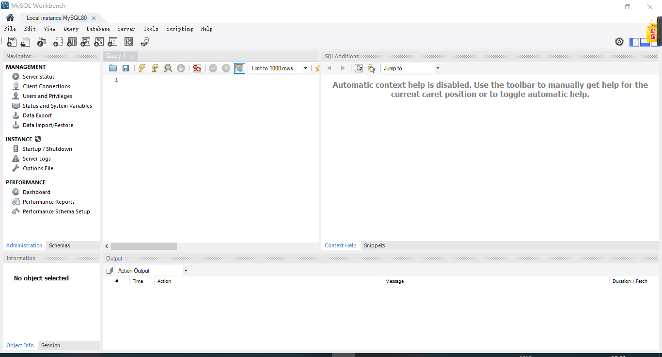Switch to the Snippets tab
This screenshot has height=357, width=662.
[x=375, y=245]
